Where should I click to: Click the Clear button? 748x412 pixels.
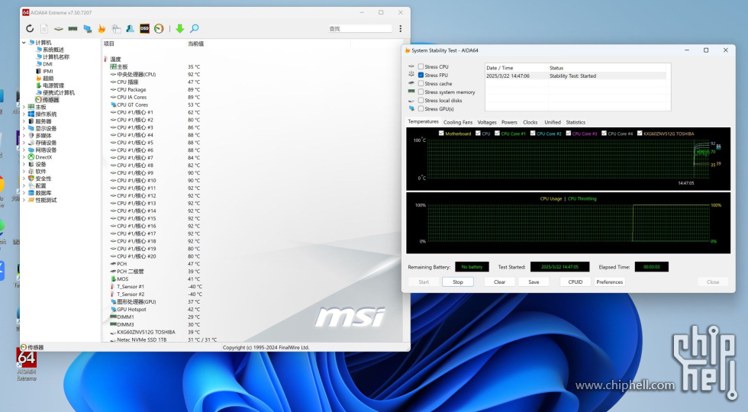499,282
